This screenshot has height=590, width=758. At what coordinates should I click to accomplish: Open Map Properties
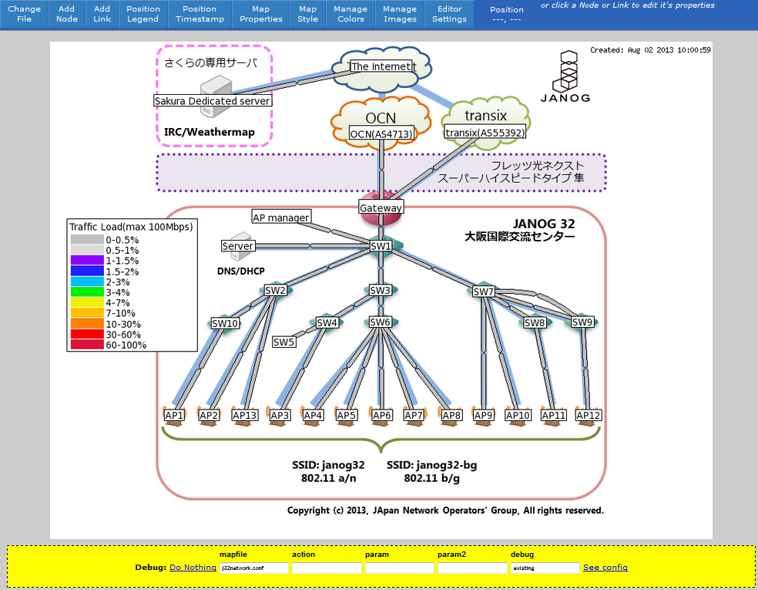coord(261,14)
